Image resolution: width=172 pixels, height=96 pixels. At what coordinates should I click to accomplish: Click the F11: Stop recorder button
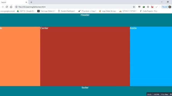tap(164, 94)
